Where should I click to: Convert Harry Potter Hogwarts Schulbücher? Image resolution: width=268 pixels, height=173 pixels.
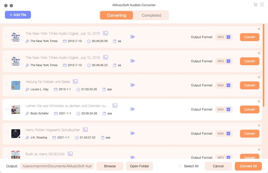tap(250, 133)
